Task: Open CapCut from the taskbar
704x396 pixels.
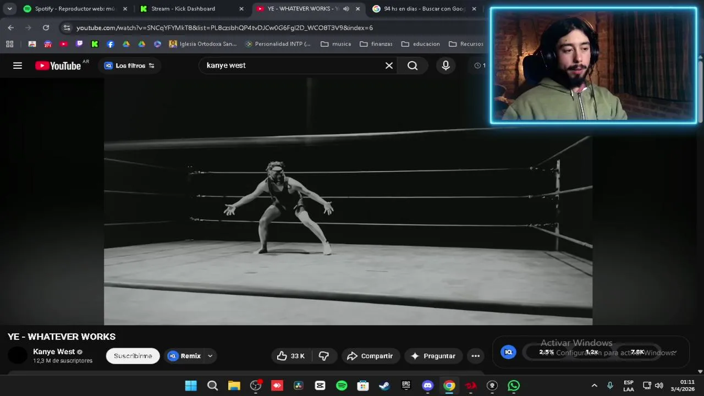Action: (320, 386)
